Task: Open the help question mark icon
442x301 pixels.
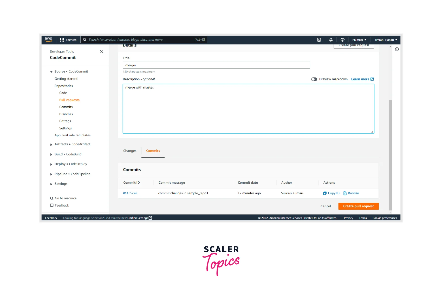Action: (x=342, y=40)
